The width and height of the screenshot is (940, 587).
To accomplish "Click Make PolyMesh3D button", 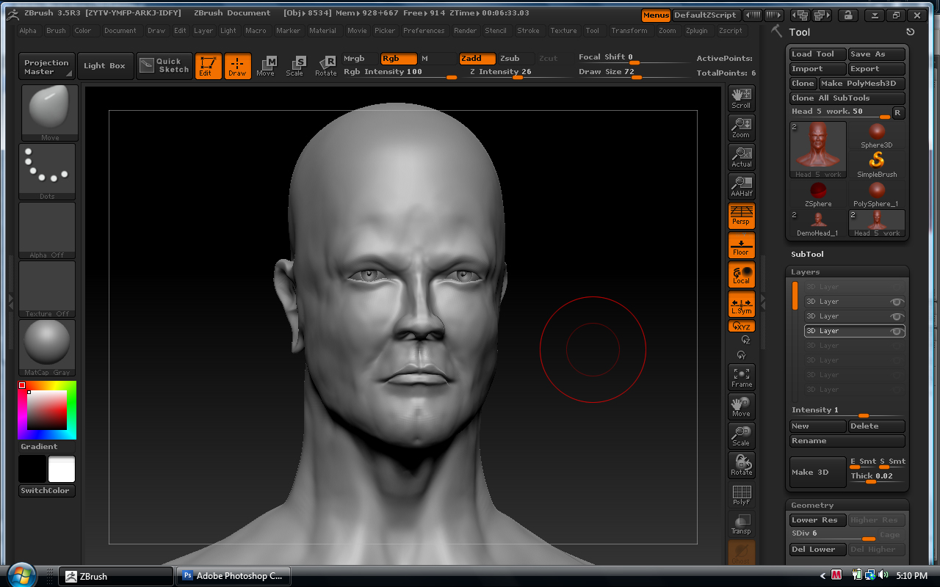I will (x=862, y=84).
